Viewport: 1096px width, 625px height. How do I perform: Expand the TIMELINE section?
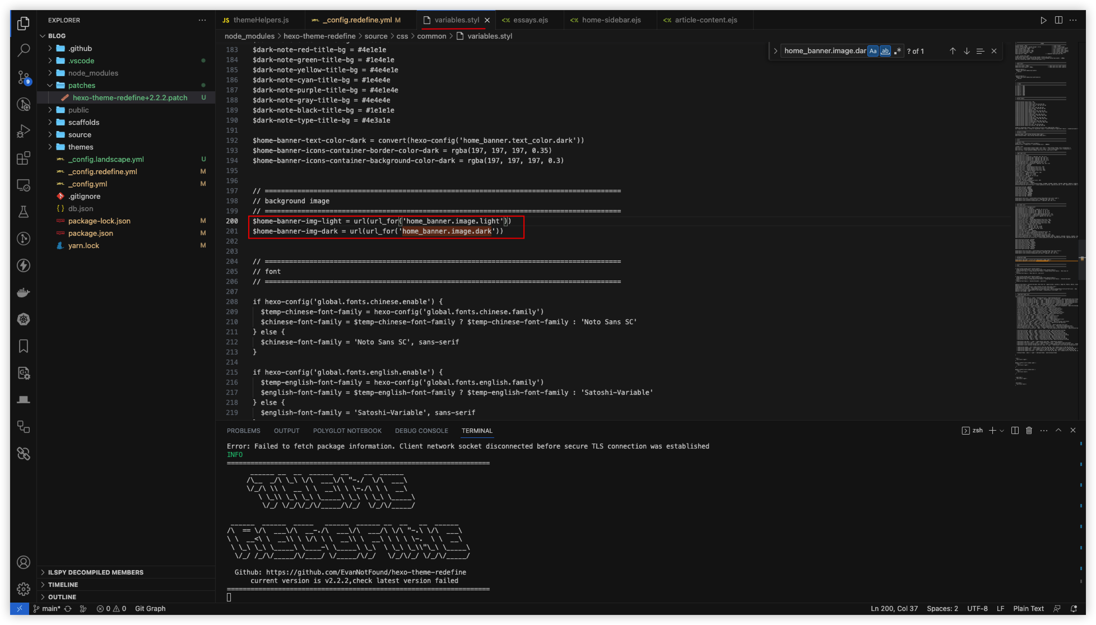(x=63, y=584)
